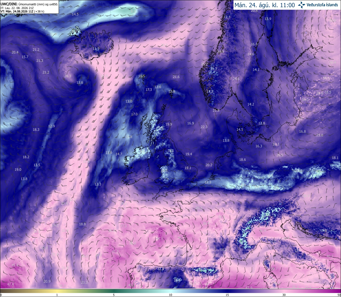Click the 1 mark on the color scale
The image size is (341, 297).
pos(57,295)
